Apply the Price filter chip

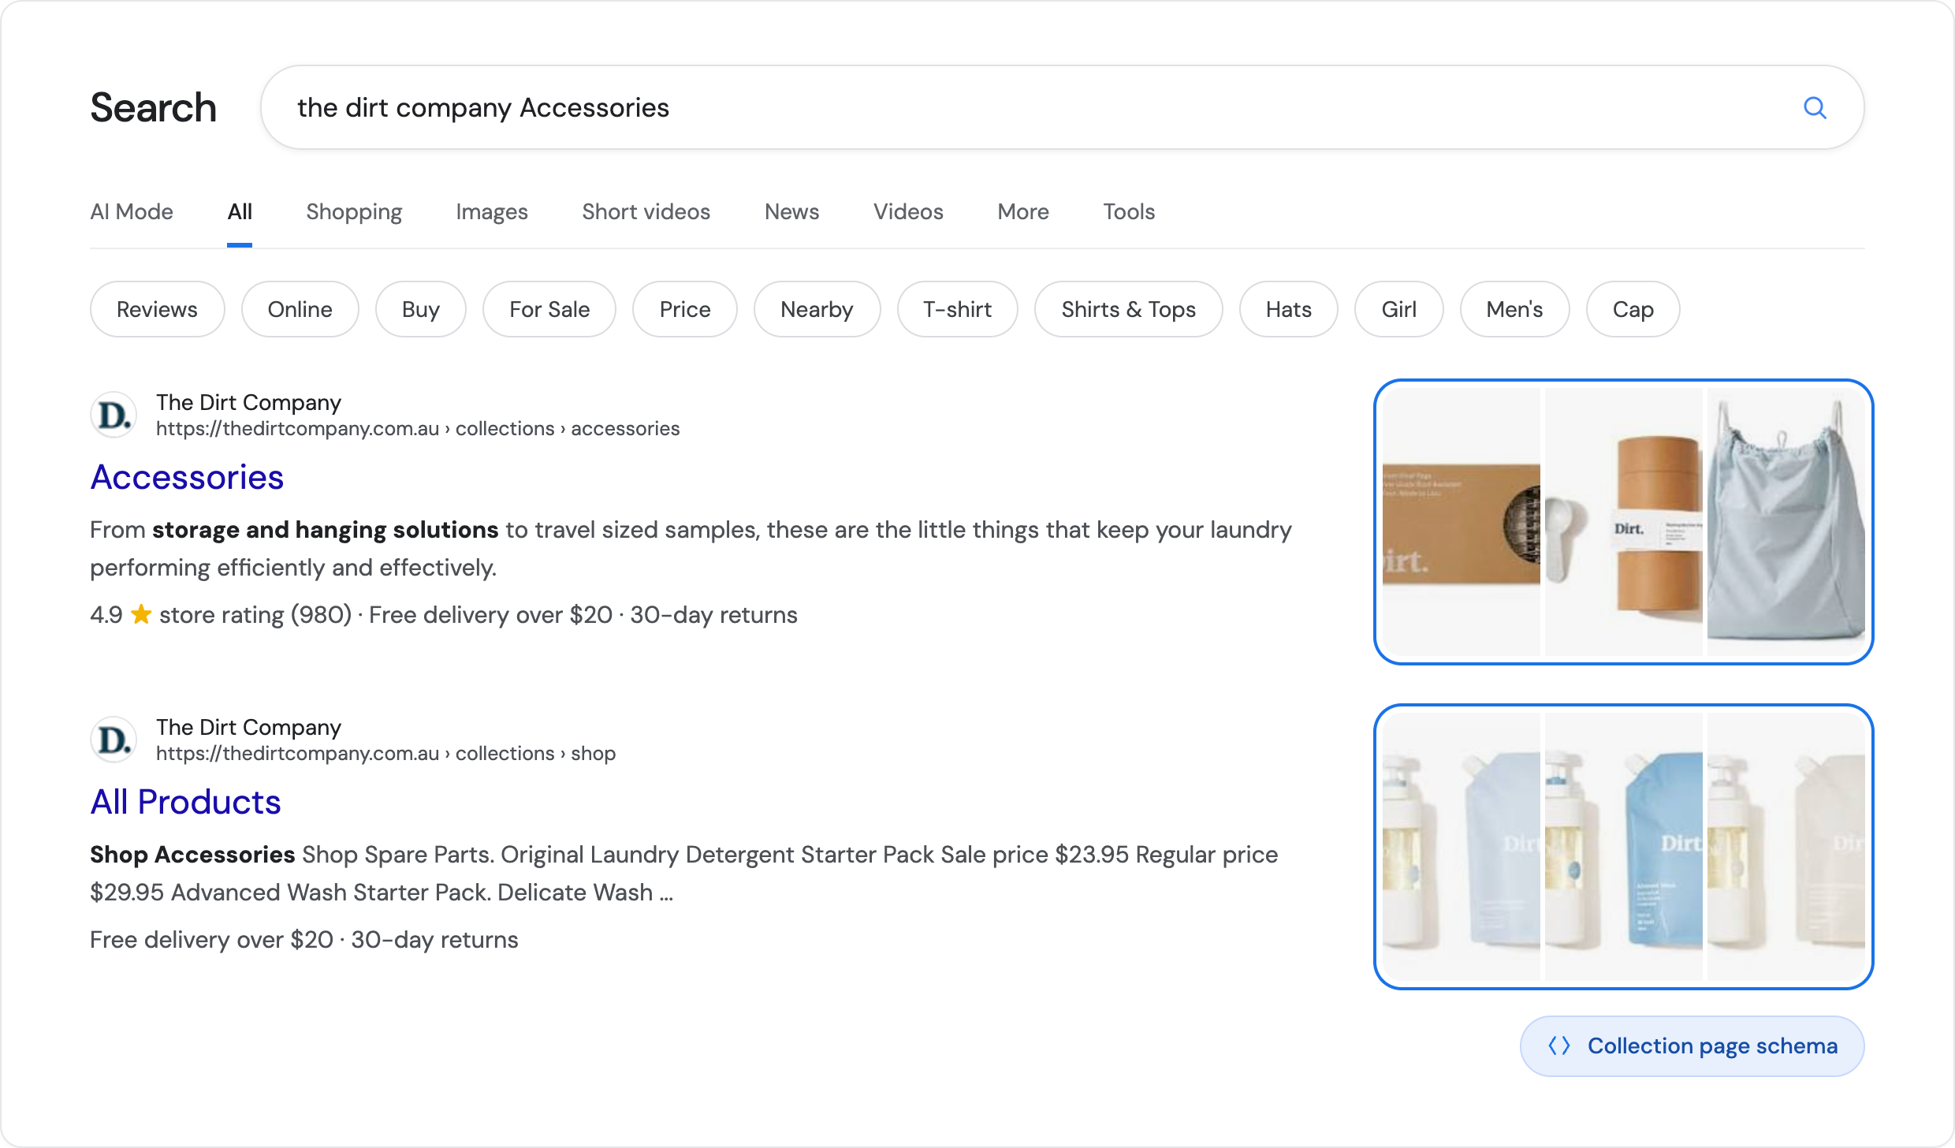pyautogui.click(x=685, y=309)
